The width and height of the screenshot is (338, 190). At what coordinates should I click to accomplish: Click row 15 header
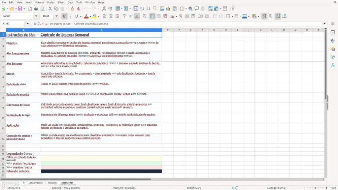click(x=3, y=154)
